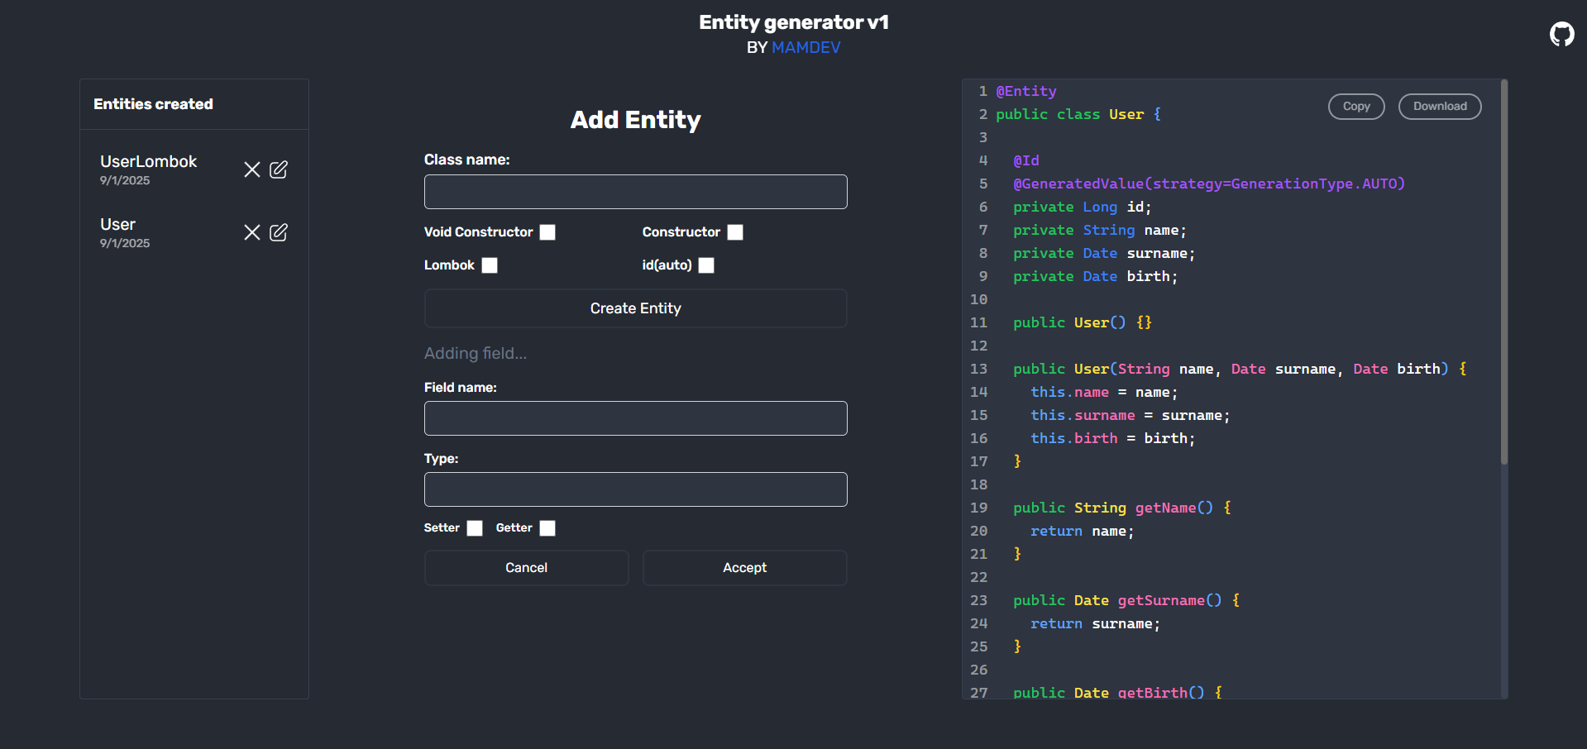1587x749 pixels.
Task: Click the 'public String getName() {' line
Action: (x=1122, y=508)
